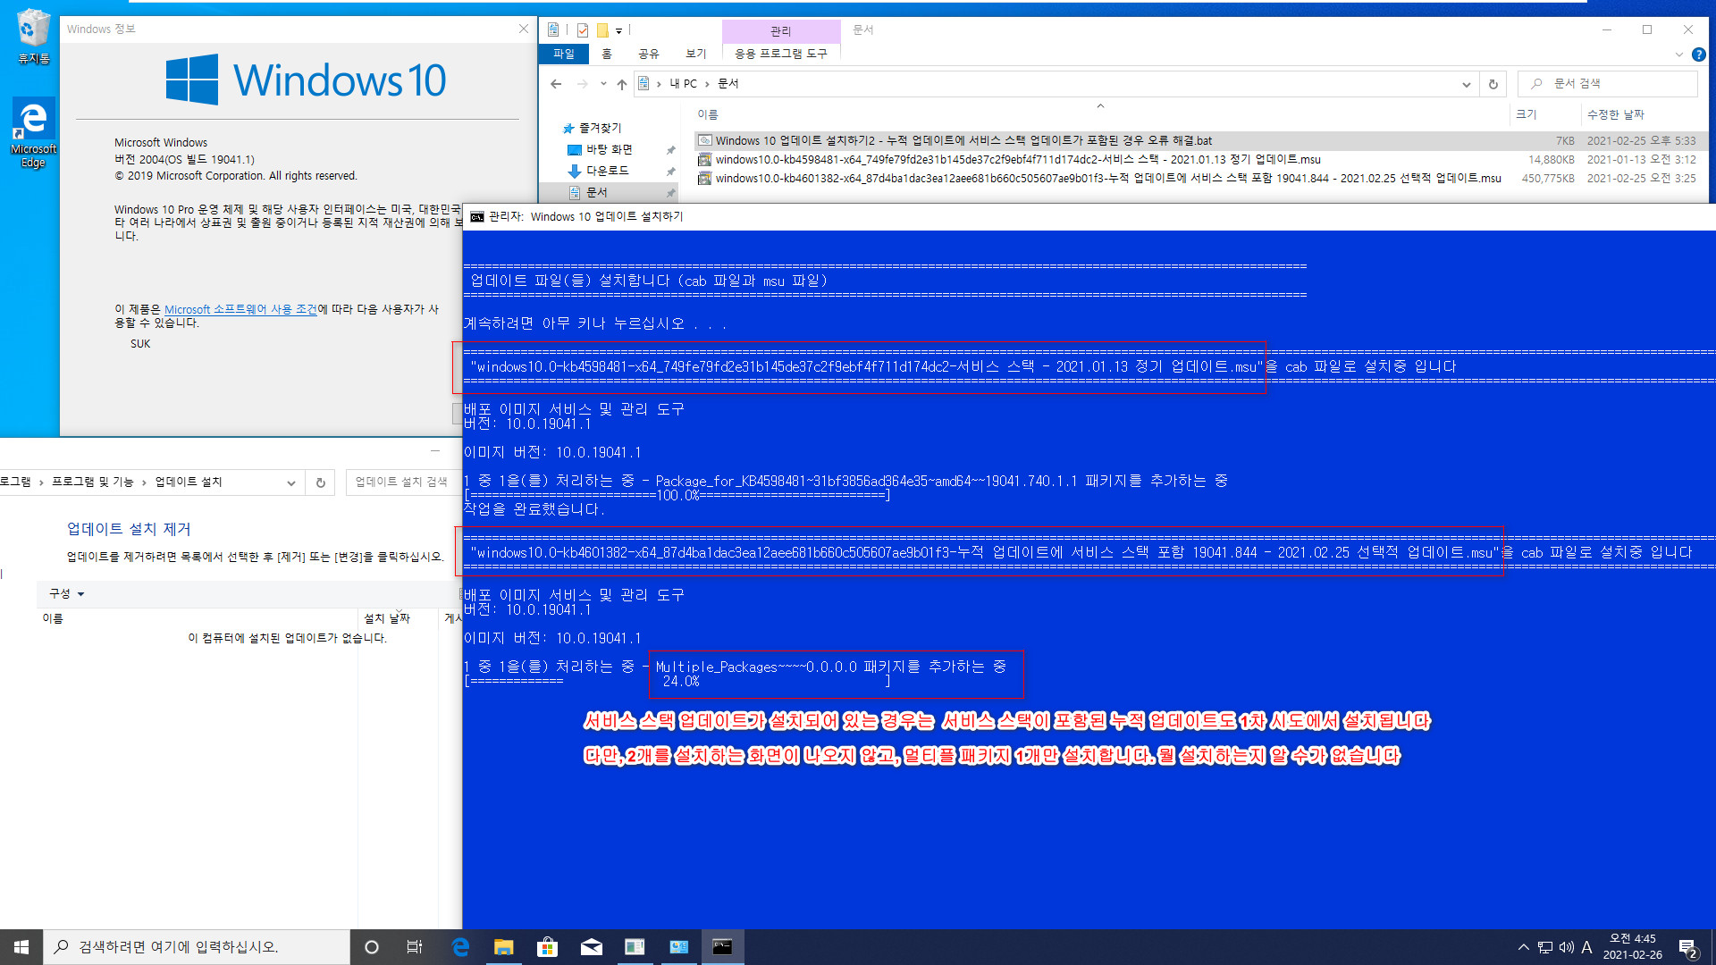The height and width of the screenshot is (965, 1716).
Task: Go forward in File Explorer
Action: (x=583, y=84)
